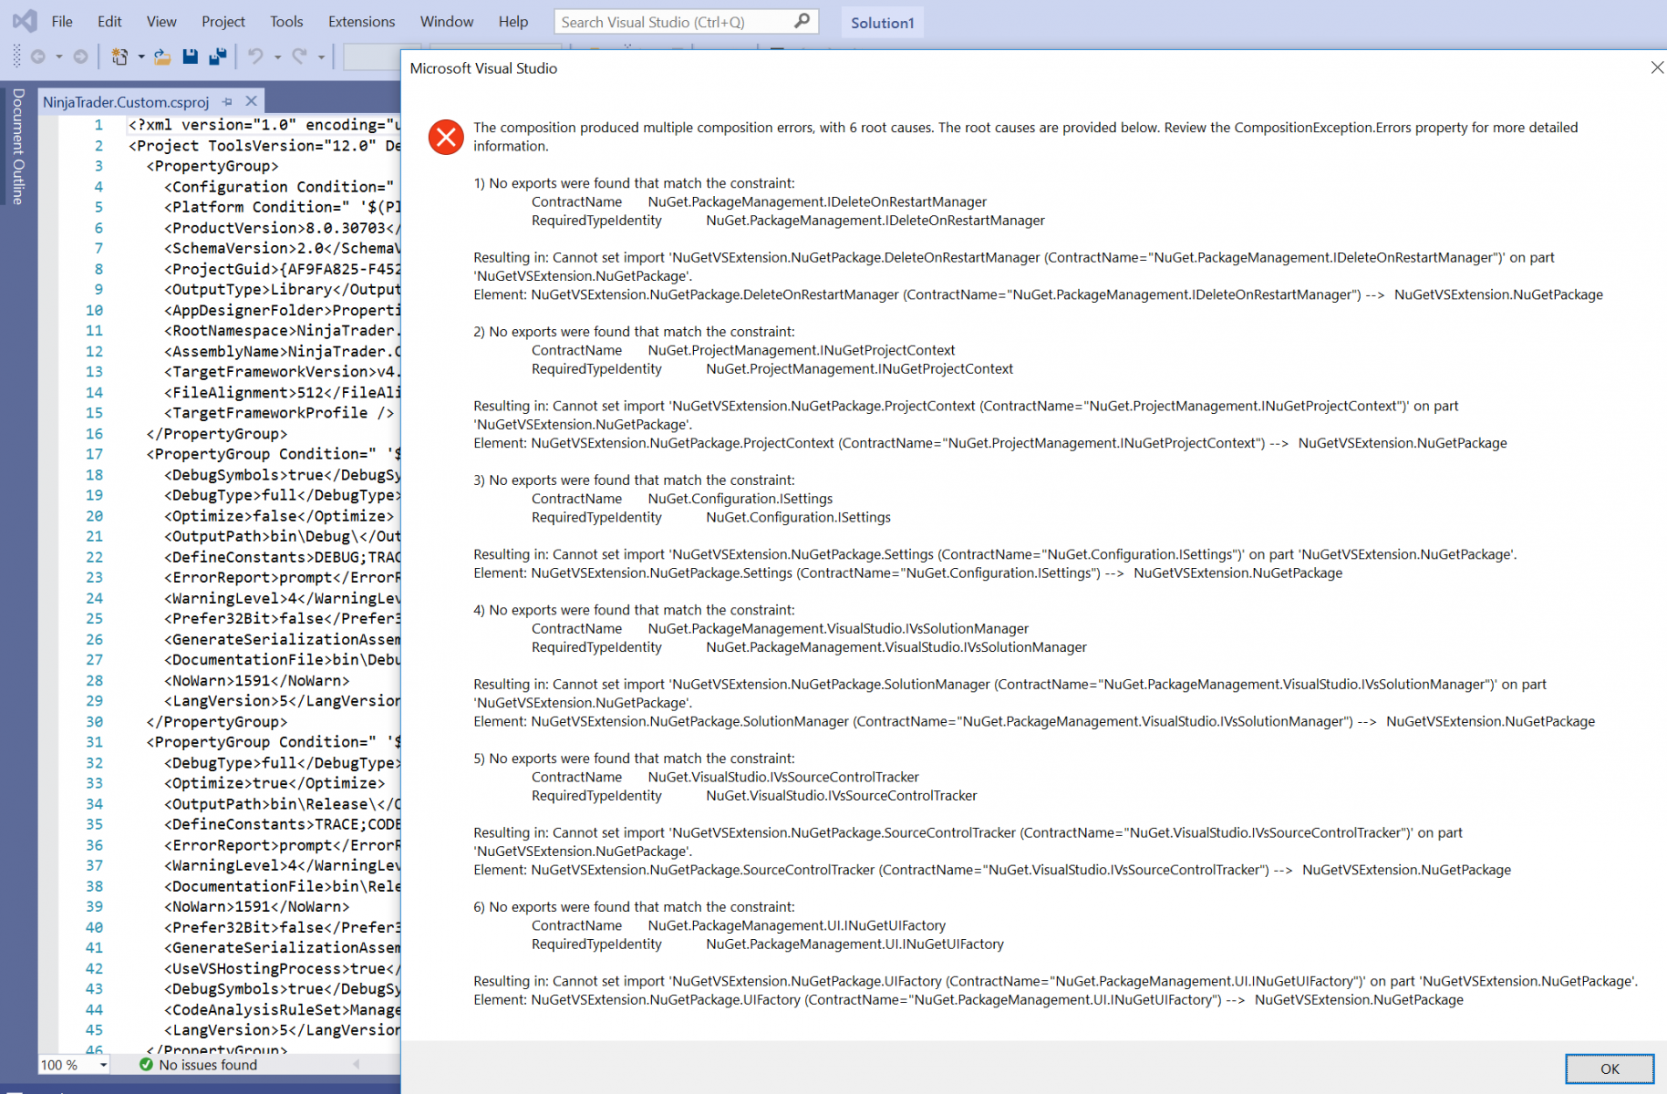The width and height of the screenshot is (1667, 1094).
Task: Open the Edit menu
Action: pos(109,21)
